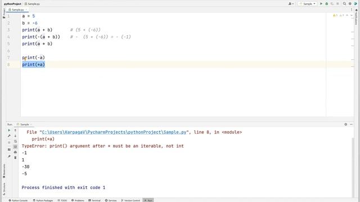Go to previous highlighted error arrow
360x202 pixels.
[x=347, y=15]
